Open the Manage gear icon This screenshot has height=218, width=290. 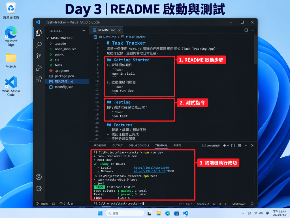coord(39,188)
